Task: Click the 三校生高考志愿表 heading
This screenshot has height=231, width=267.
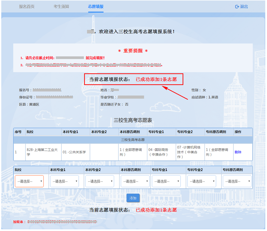Action: click(x=133, y=120)
